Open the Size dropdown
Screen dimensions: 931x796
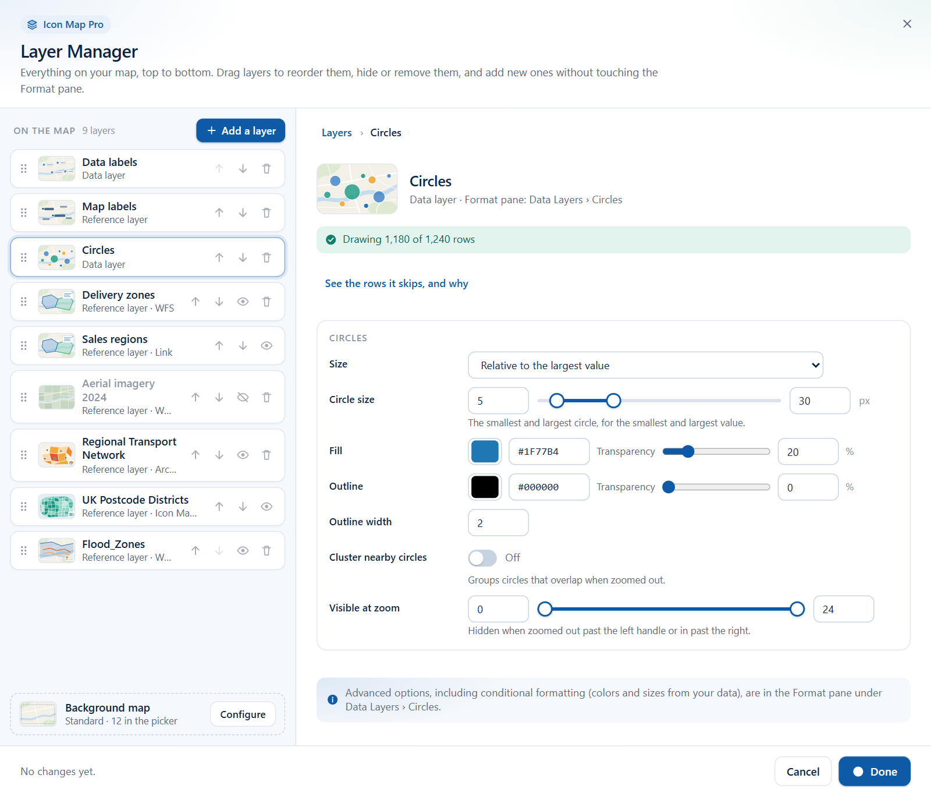(645, 365)
